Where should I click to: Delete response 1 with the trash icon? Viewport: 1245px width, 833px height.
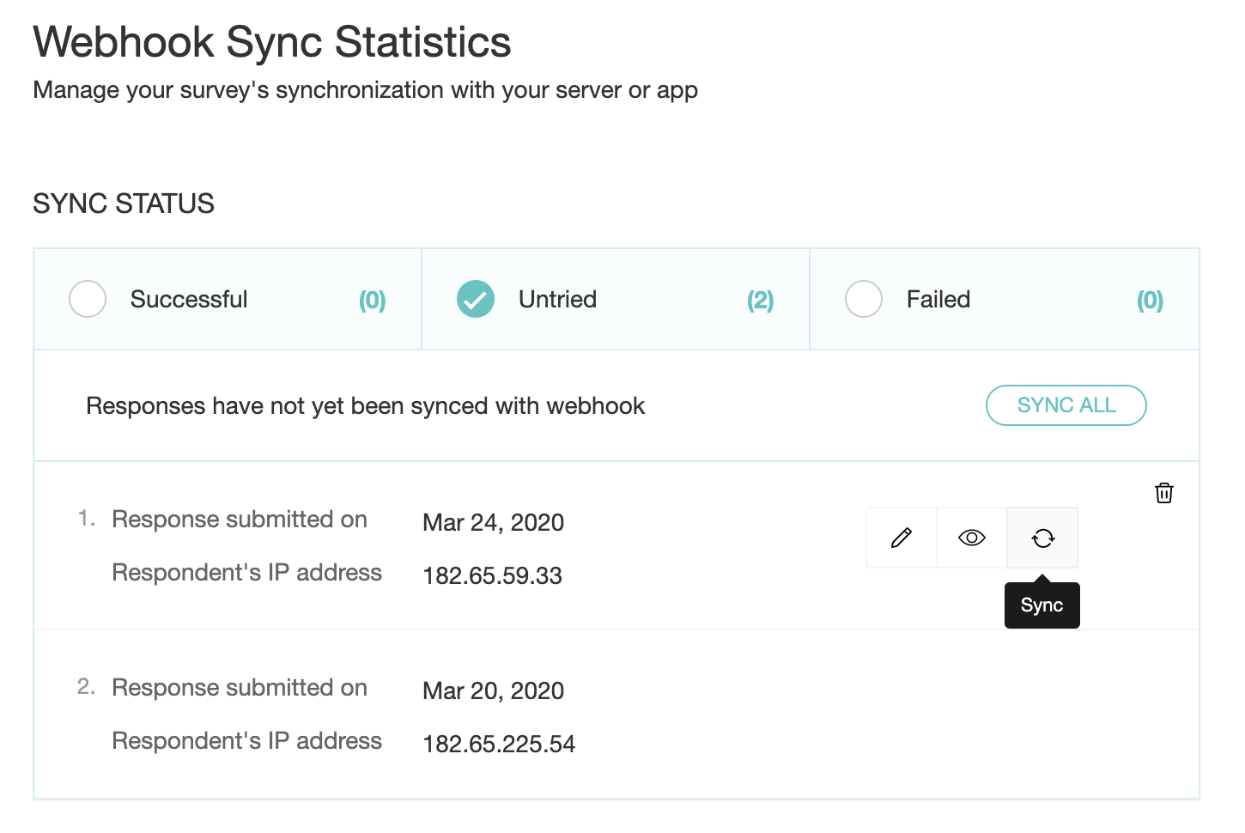tap(1164, 493)
